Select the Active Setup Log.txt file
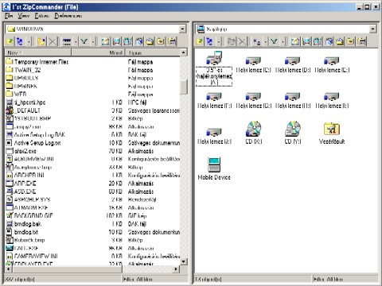 33,143
